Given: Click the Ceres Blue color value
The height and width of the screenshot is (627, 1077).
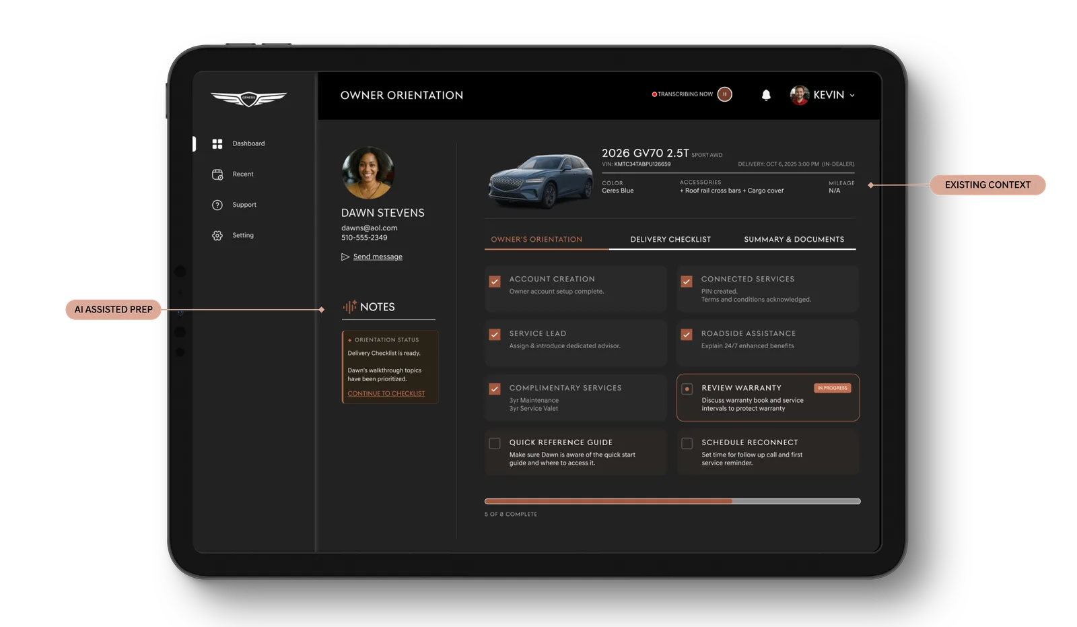Looking at the screenshot, I should 618,191.
